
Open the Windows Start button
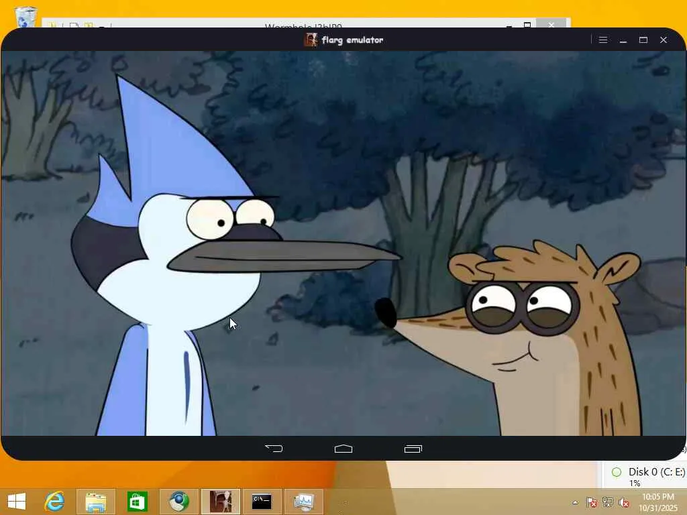(17, 502)
